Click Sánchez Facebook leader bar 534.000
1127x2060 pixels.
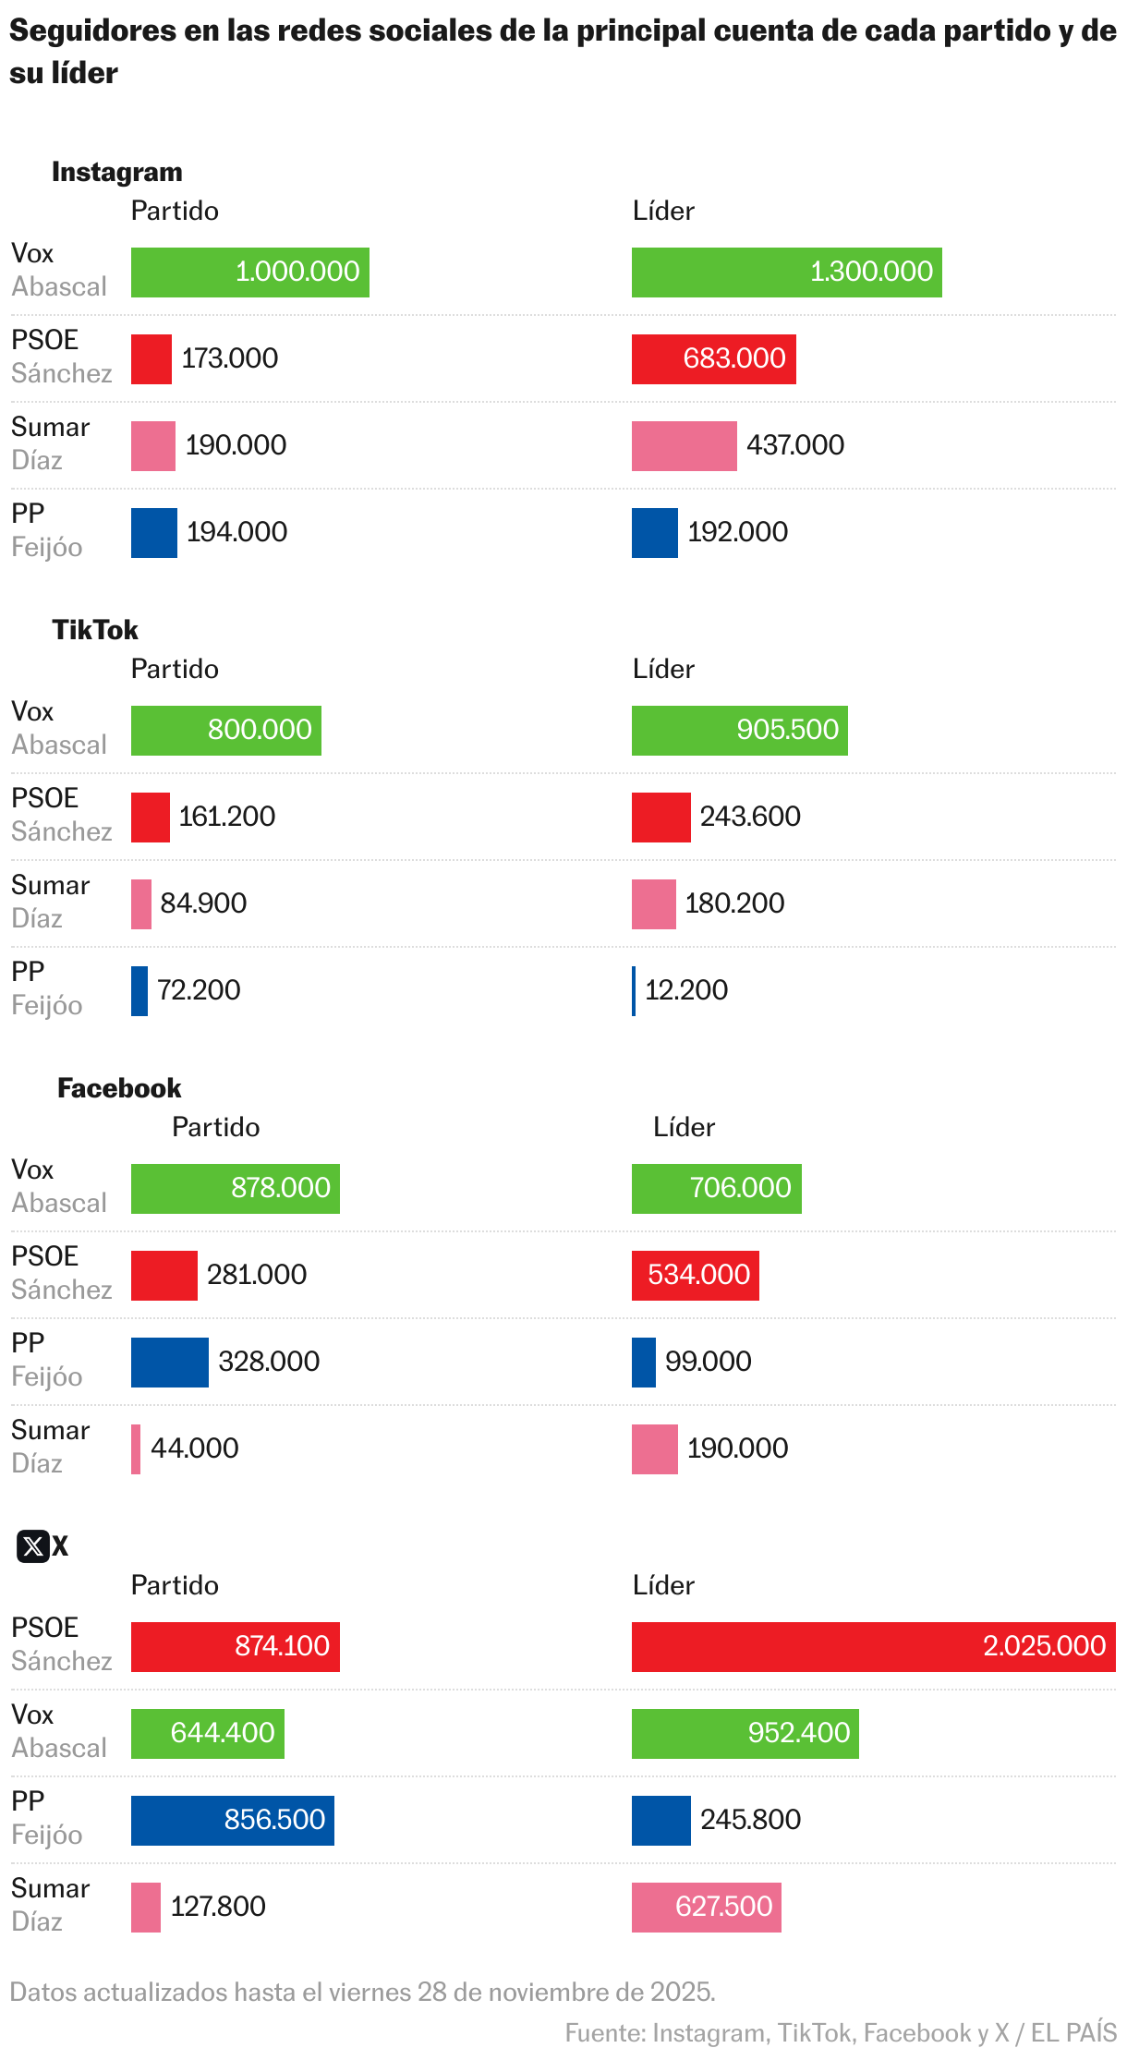click(695, 1275)
